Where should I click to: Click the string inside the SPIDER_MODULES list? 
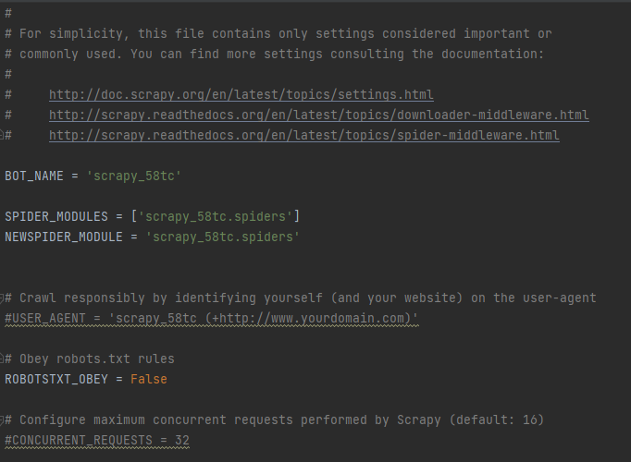coord(215,216)
